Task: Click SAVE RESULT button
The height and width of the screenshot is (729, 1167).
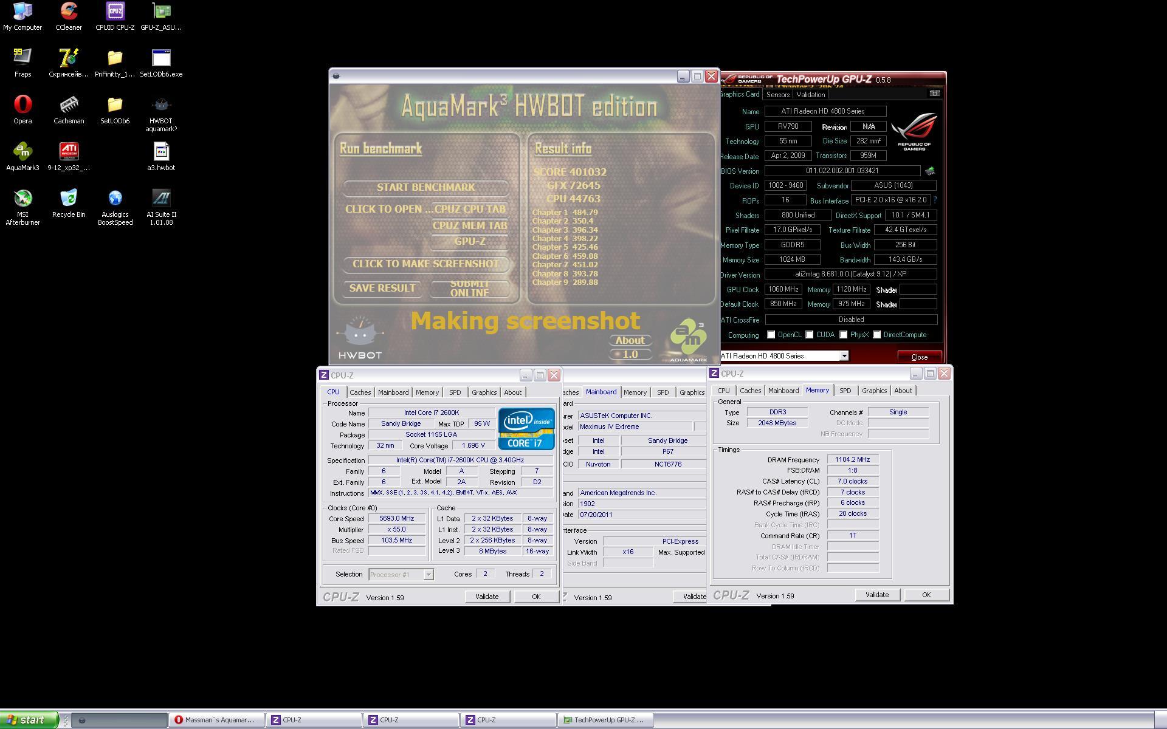Action: 382,288
